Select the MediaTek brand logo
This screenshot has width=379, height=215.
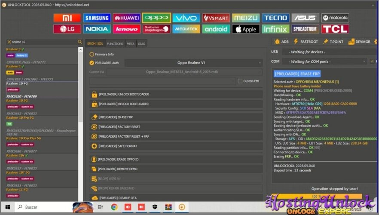(186, 29)
